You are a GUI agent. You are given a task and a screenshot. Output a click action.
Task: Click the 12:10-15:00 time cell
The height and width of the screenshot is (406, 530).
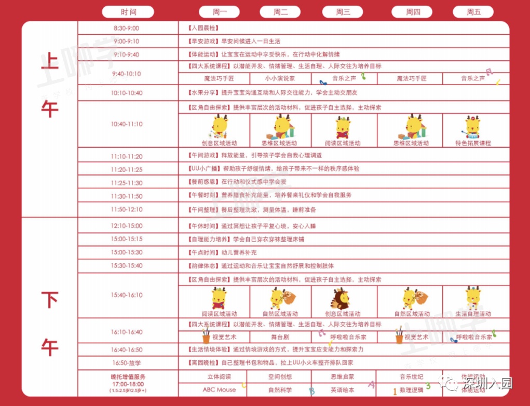(x=128, y=225)
